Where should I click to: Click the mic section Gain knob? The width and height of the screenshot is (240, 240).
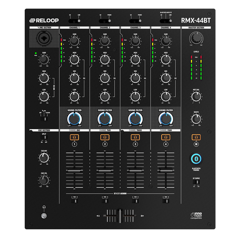point(44,59)
